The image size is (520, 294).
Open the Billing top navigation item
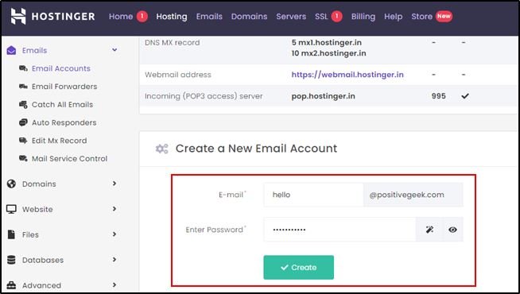(363, 17)
